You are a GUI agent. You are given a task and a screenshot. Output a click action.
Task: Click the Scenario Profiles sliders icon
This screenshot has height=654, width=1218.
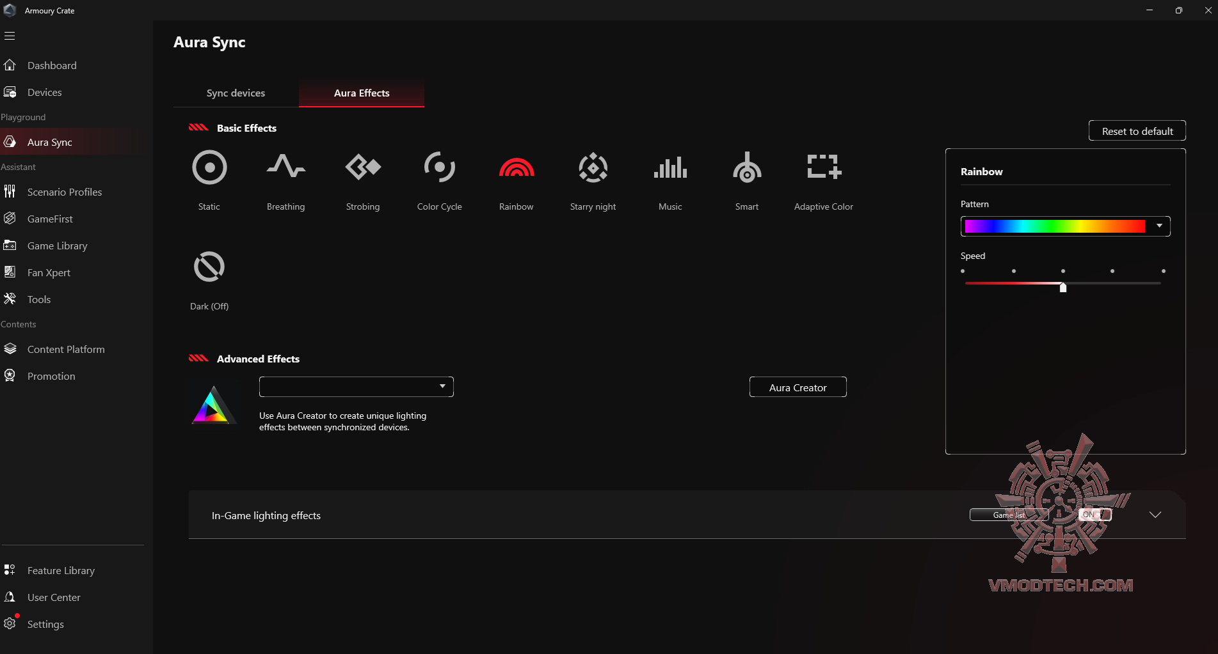[10, 192]
